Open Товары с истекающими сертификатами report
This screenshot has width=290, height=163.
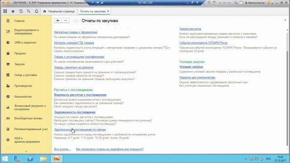click(x=79, y=57)
